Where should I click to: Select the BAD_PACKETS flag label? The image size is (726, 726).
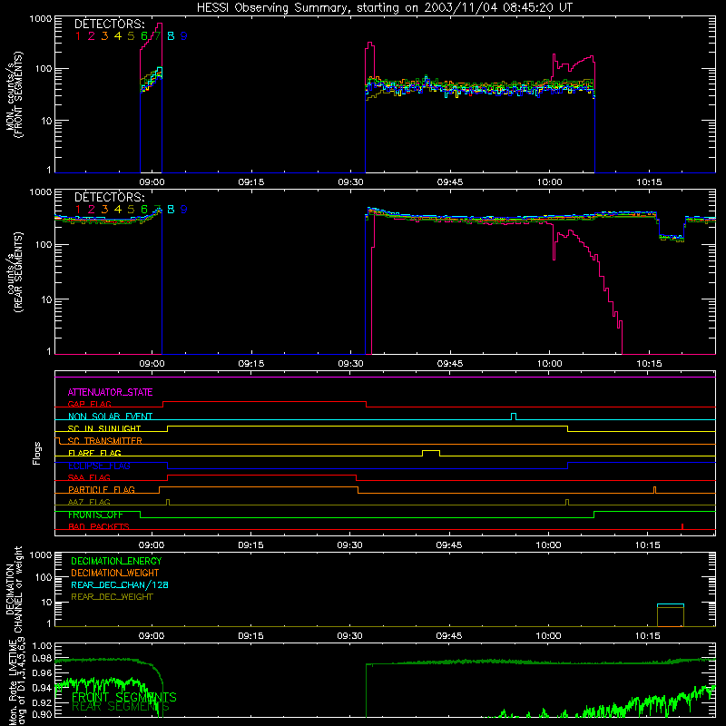(99, 527)
